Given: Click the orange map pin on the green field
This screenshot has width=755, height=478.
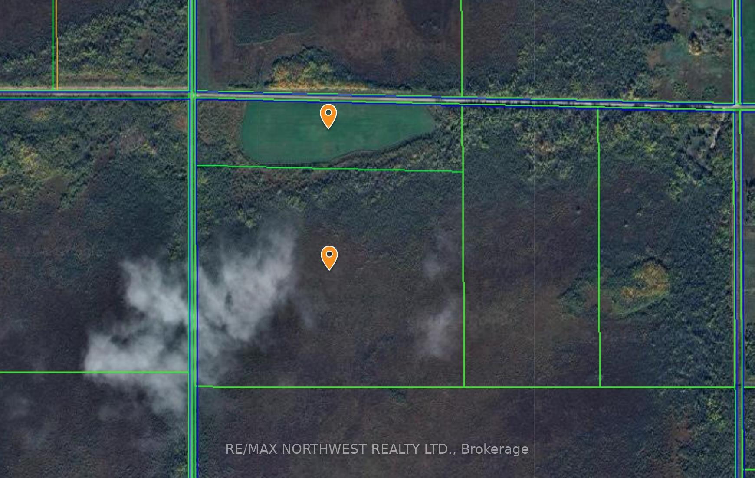Looking at the screenshot, I should click(x=328, y=116).
